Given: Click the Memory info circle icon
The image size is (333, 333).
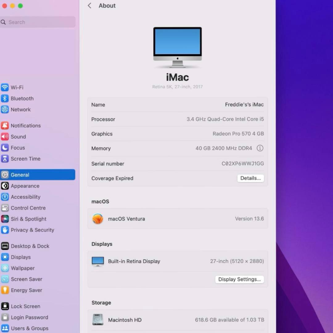Looking at the screenshot, I should (260, 148).
